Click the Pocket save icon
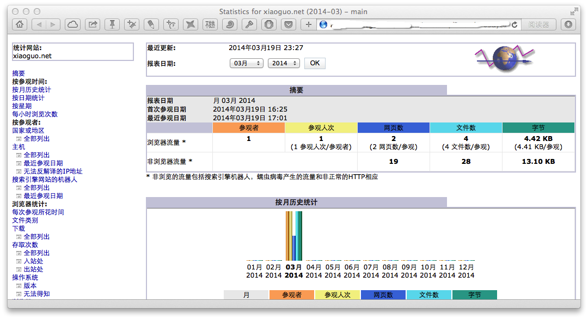 [289, 24]
